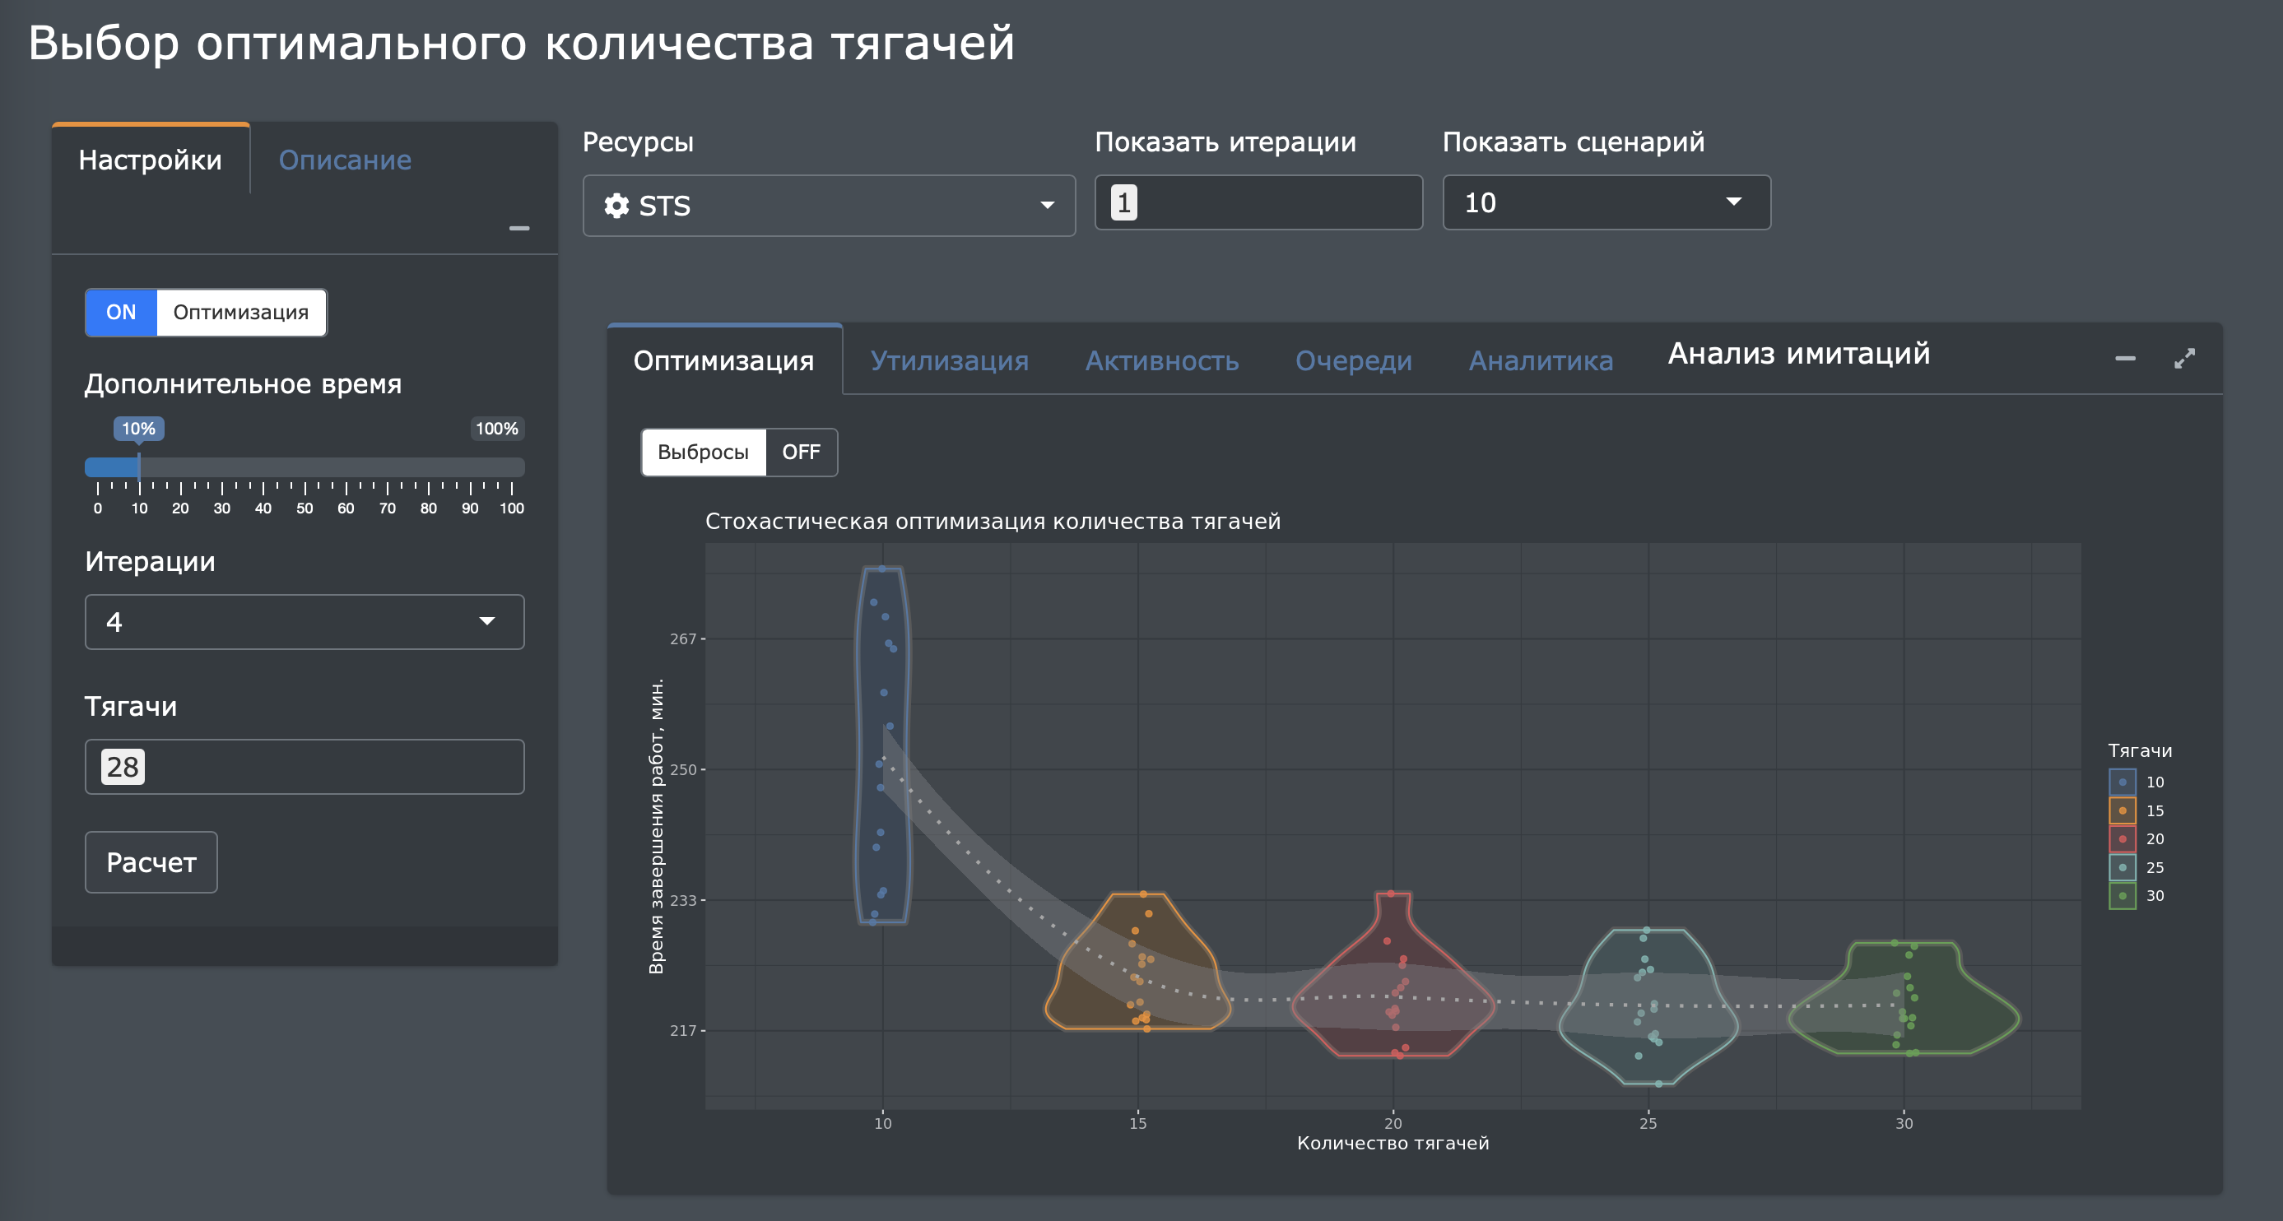
Task: Click legend swatch for 25 тягачи
Action: pos(2122,867)
